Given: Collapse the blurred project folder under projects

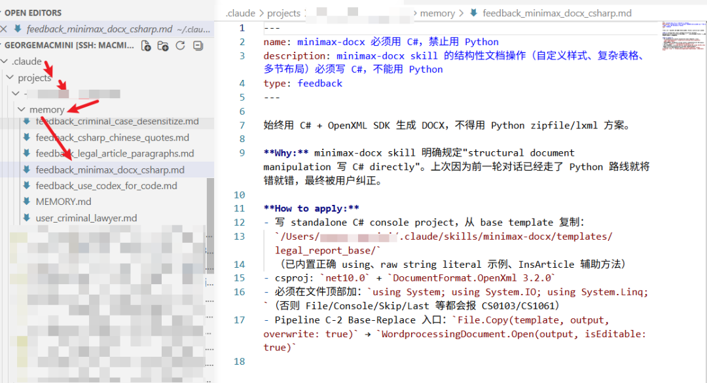Looking at the screenshot, I should point(16,94).
